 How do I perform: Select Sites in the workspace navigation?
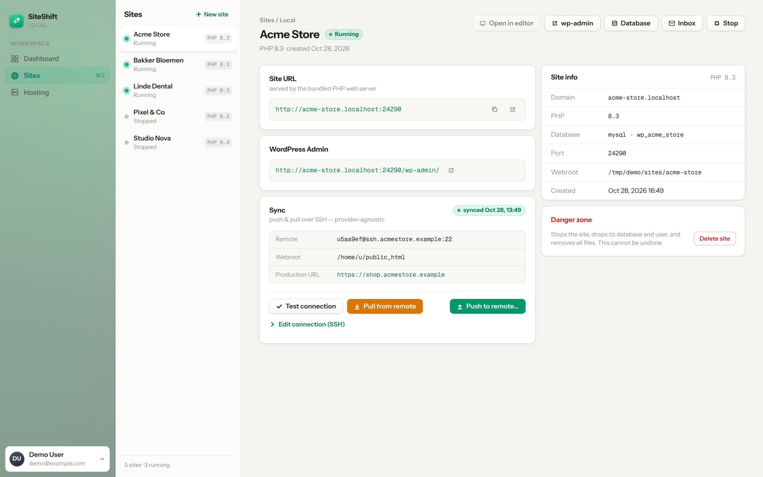(x=58, y=76)
